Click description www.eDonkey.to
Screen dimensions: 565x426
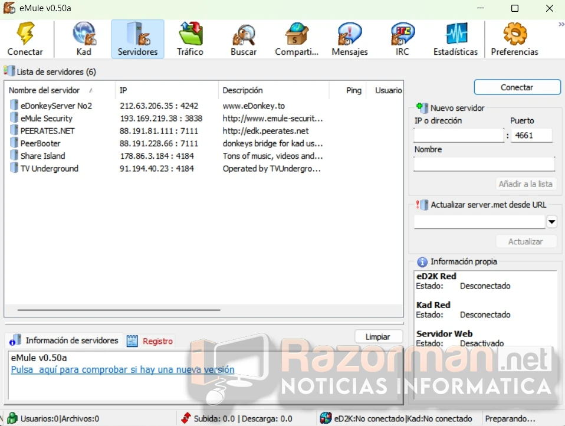point(254,106)
